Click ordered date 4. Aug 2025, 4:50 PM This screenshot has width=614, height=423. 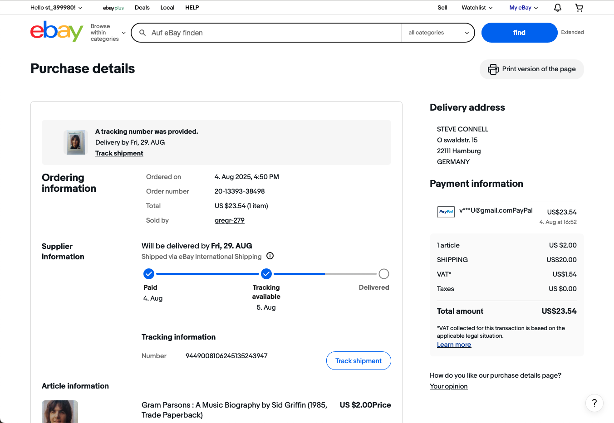(247, 177)
